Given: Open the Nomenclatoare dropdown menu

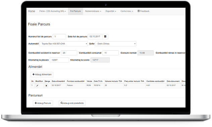Looking at the screenshot, I should pyautogui.click(x=93, y=11).
